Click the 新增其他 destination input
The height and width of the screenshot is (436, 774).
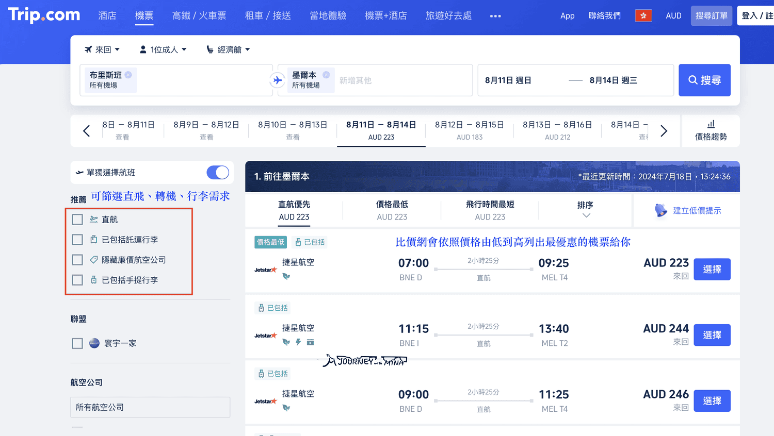(356, 80)
